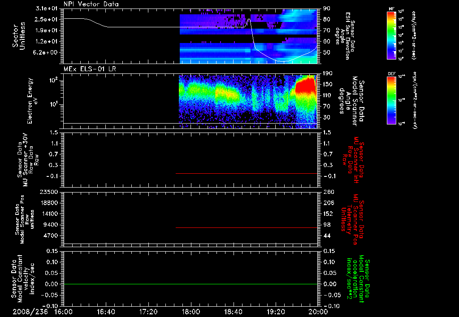Click the "MU Scanner +30V Raw Data" axis label

(x=28, y=160)
